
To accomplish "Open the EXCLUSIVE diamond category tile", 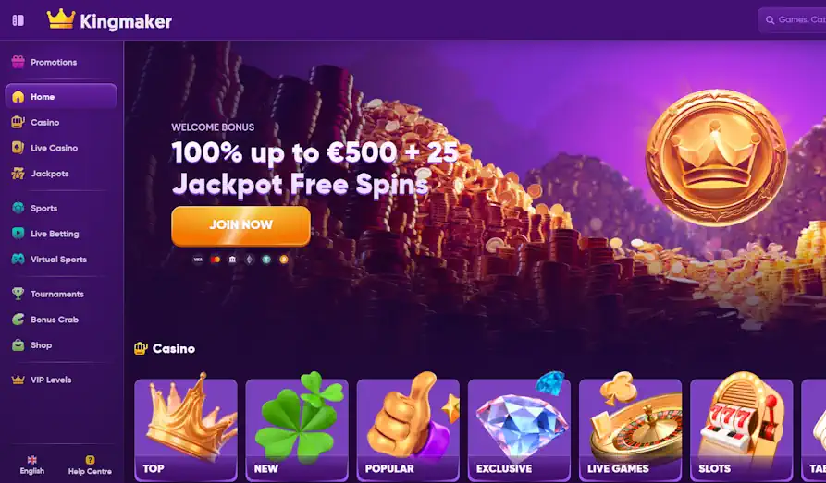I will pyautogui.click(x=519, y=429).
